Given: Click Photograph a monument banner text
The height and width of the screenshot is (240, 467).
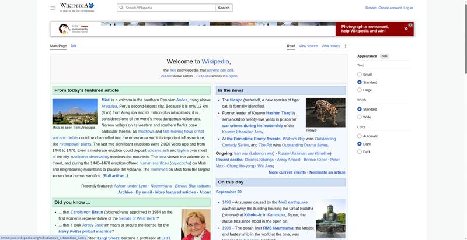Looking at the screenshot, I should click(x=365, y=29).
